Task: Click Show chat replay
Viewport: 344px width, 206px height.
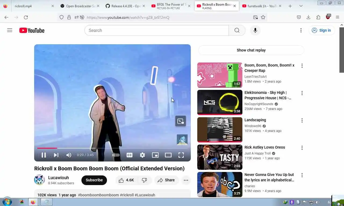Action: point(251,50)
